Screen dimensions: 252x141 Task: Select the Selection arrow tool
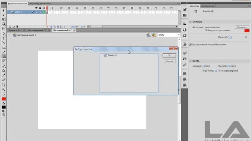(4, 11)
